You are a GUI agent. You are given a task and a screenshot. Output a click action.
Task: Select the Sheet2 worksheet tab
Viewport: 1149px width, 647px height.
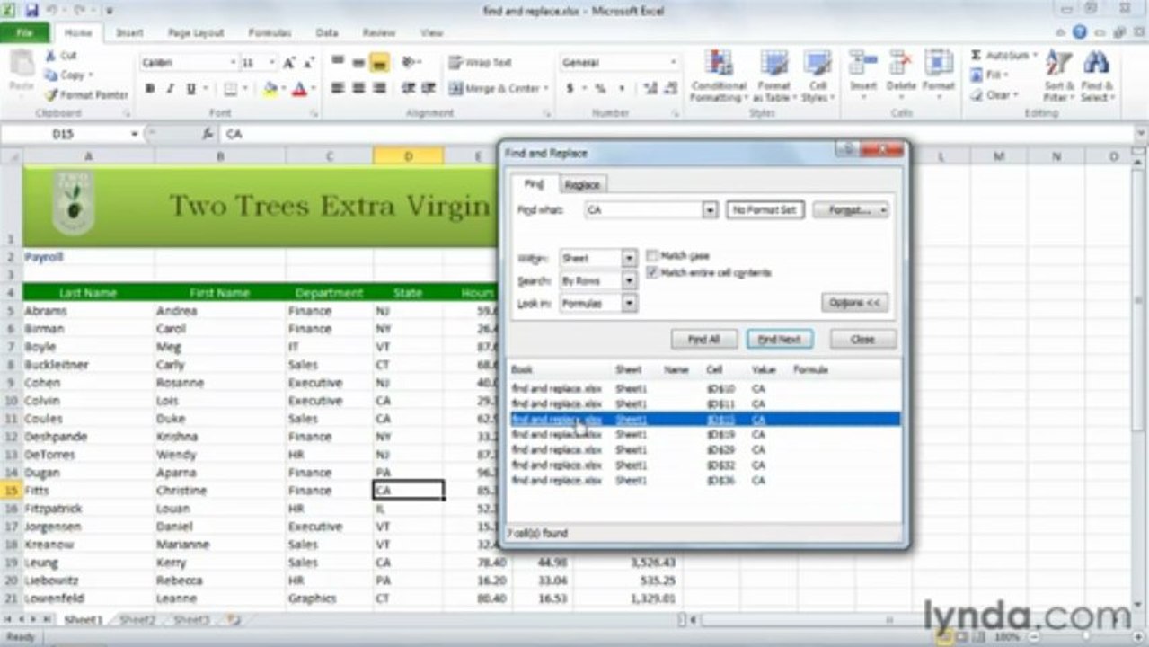[137, 620]
